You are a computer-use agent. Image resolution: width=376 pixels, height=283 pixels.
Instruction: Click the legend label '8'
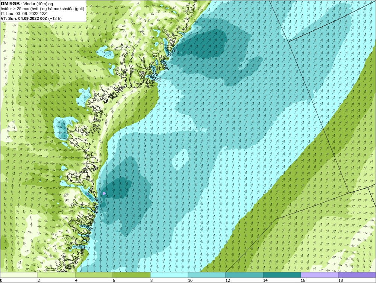coord(151,280)
